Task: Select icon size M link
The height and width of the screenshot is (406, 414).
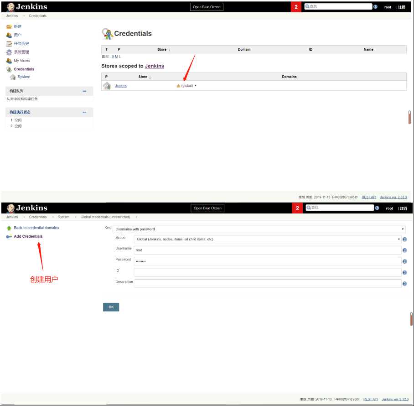Action: pos(116,57)
